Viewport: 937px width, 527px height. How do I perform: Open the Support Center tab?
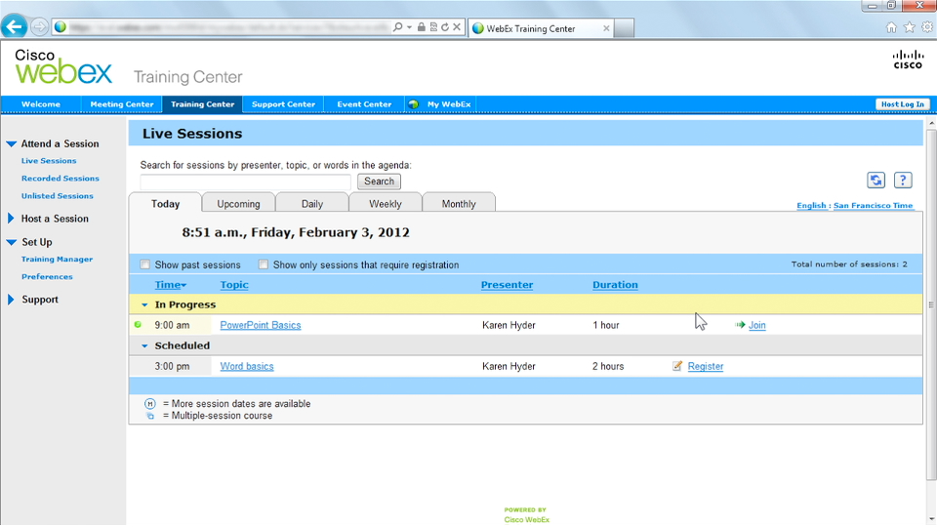[x=283, y=104]
